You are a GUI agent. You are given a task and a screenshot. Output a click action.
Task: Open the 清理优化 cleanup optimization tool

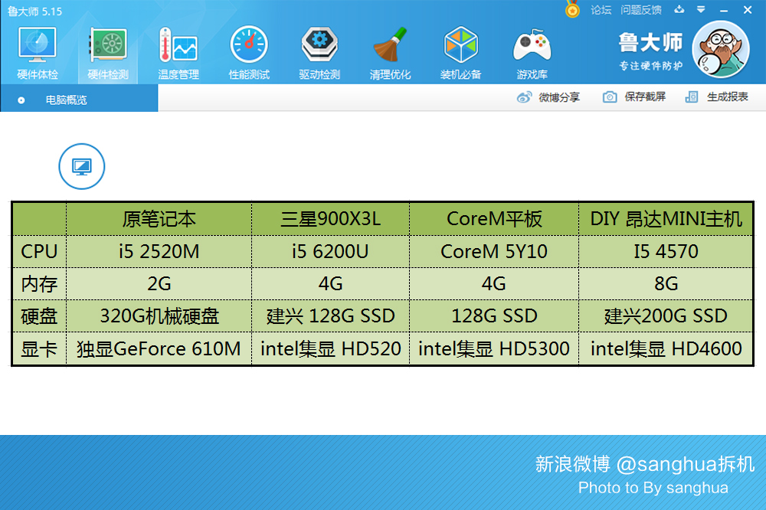point(390,51)
